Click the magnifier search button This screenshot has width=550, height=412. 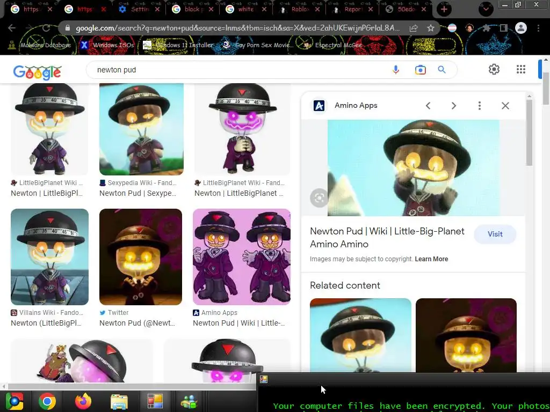pos(442,70)
